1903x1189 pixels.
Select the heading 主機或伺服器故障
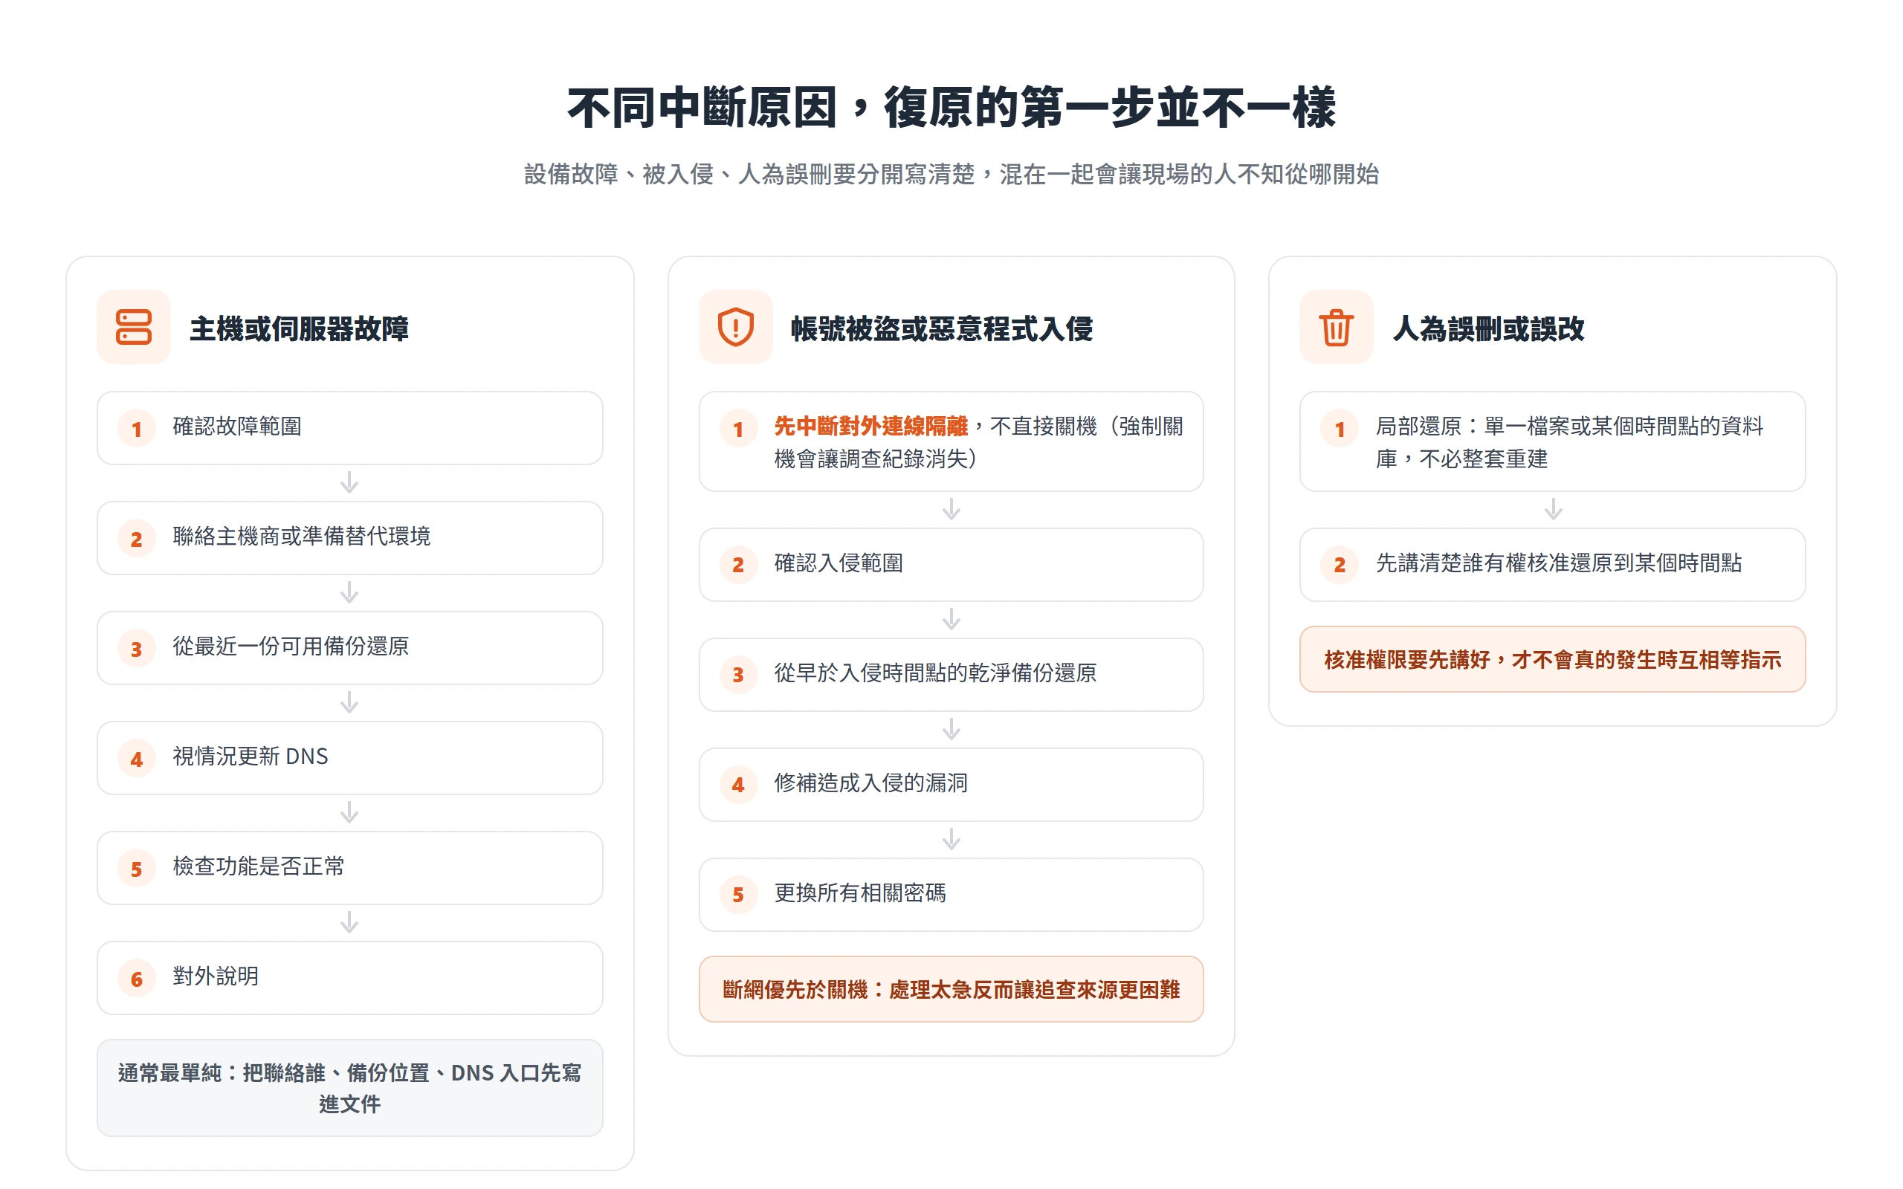click(x=299, y=328)
